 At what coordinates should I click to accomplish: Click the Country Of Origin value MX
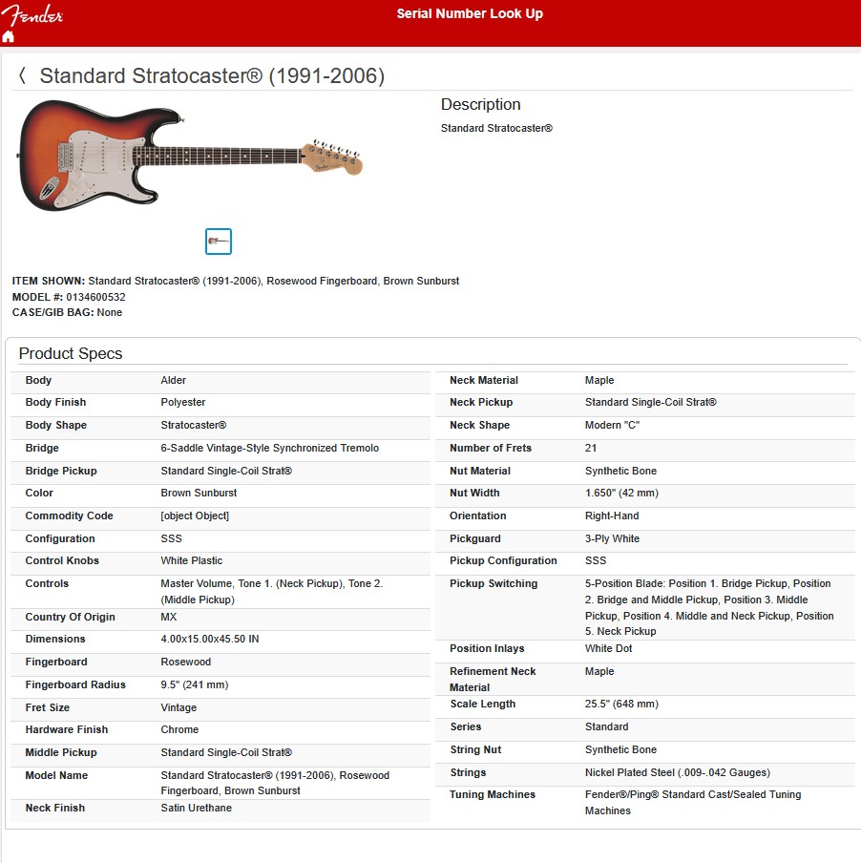click(168, 617)
